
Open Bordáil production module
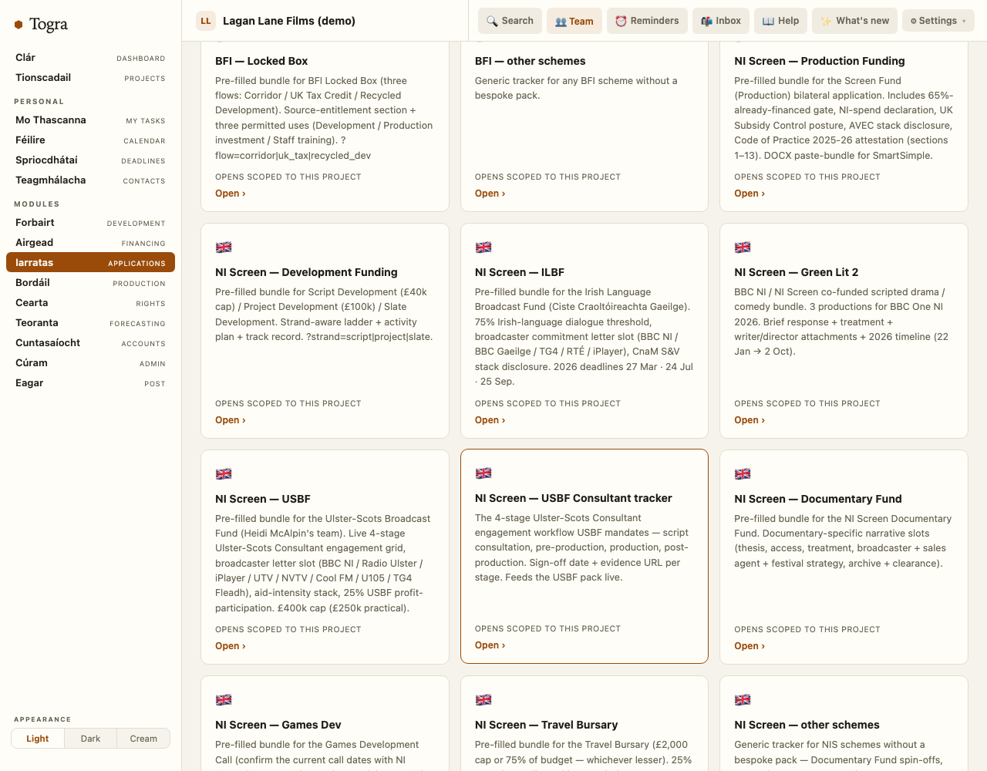(x=90, y=283)
